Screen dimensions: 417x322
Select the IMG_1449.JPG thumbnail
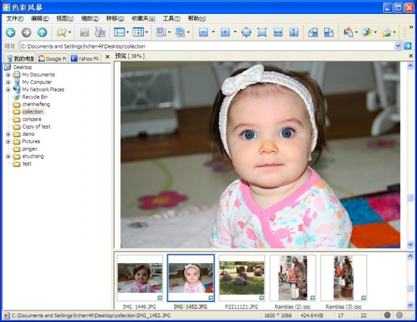point(140,278)
